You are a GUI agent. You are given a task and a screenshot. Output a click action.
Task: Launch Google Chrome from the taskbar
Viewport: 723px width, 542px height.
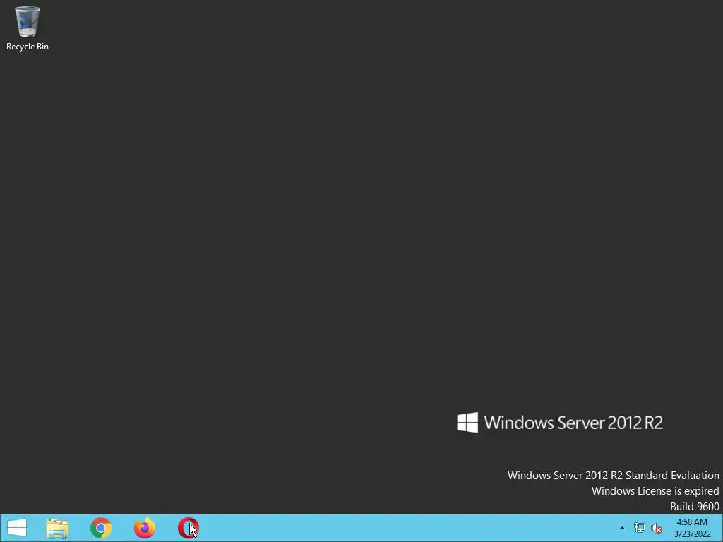click(100, 528)
